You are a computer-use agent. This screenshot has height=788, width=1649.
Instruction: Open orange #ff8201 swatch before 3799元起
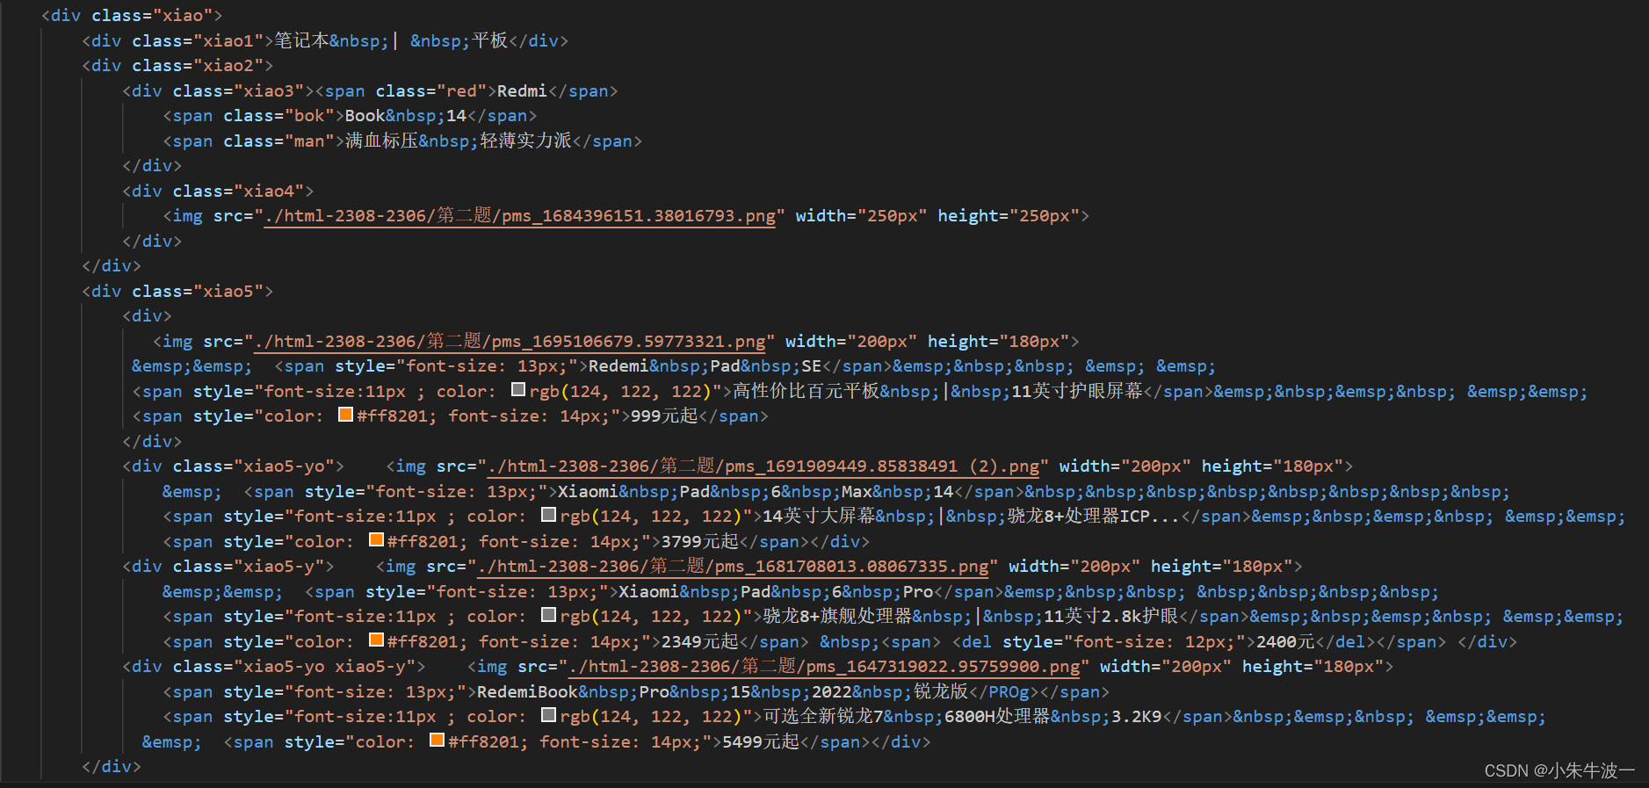[376, 540]
